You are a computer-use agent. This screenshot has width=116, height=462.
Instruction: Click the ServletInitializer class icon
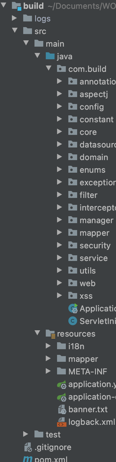click(73, 321)
